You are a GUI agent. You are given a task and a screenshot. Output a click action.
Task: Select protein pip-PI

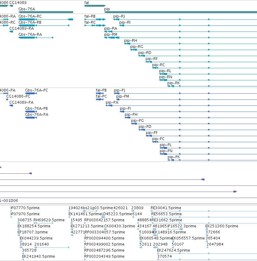(x=125, y=109)
